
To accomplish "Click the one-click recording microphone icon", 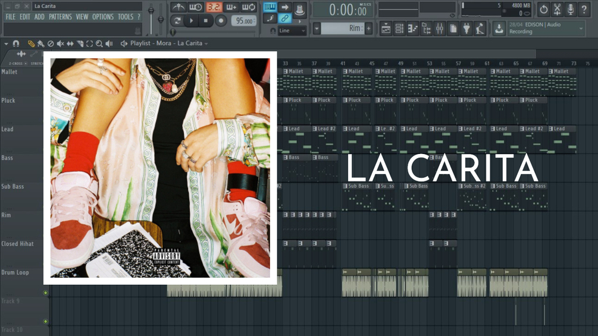I will 571,9.
